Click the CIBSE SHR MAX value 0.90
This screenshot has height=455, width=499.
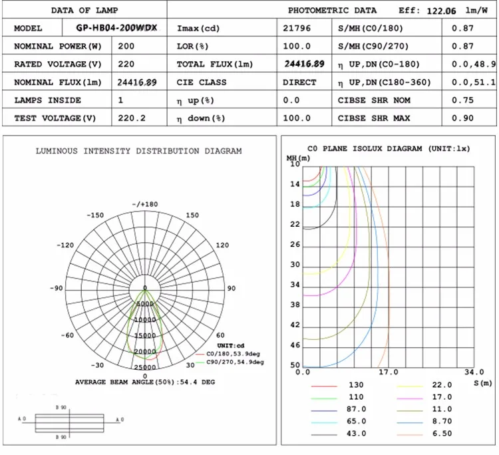[462, 118]
